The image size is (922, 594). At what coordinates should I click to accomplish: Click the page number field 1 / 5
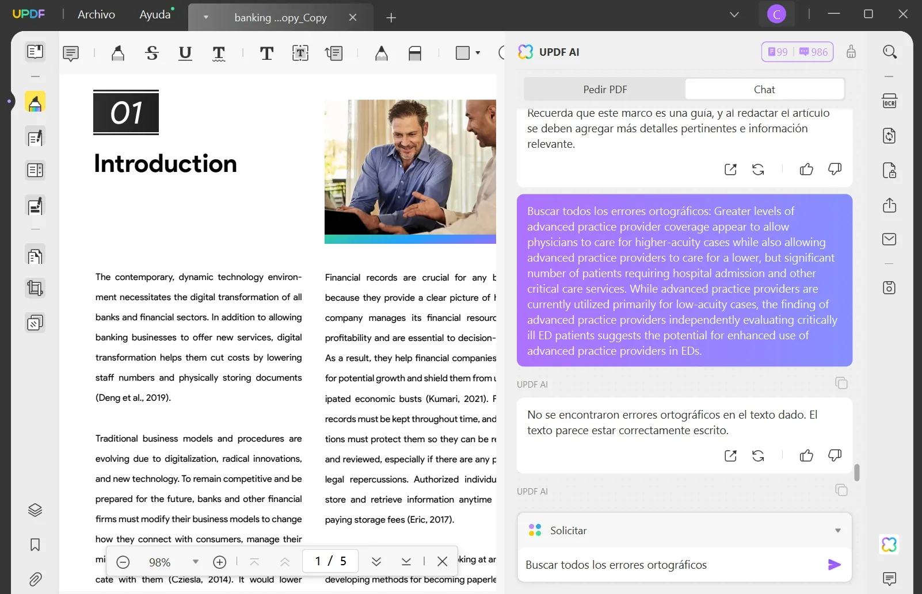(330, 561)
